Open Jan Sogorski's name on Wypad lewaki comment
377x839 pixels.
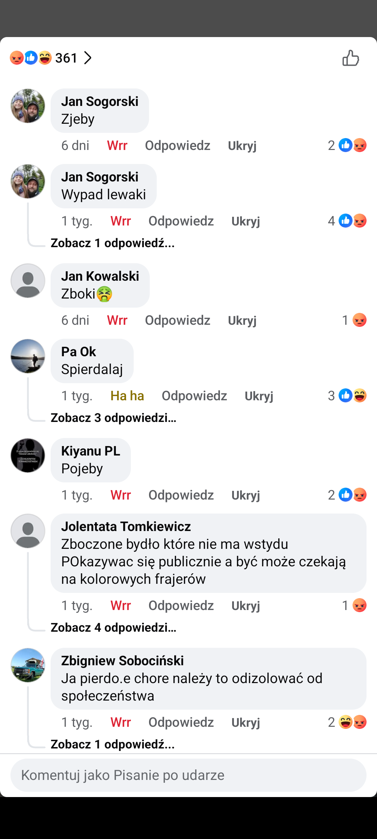100,177
